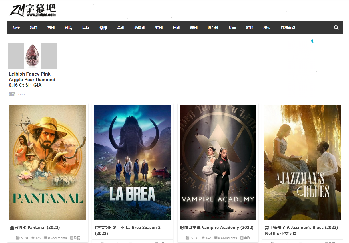The image size is (349, 243).
Task: Click comment bubble icon under Pantanal
Action: click(x=46, y=238)
